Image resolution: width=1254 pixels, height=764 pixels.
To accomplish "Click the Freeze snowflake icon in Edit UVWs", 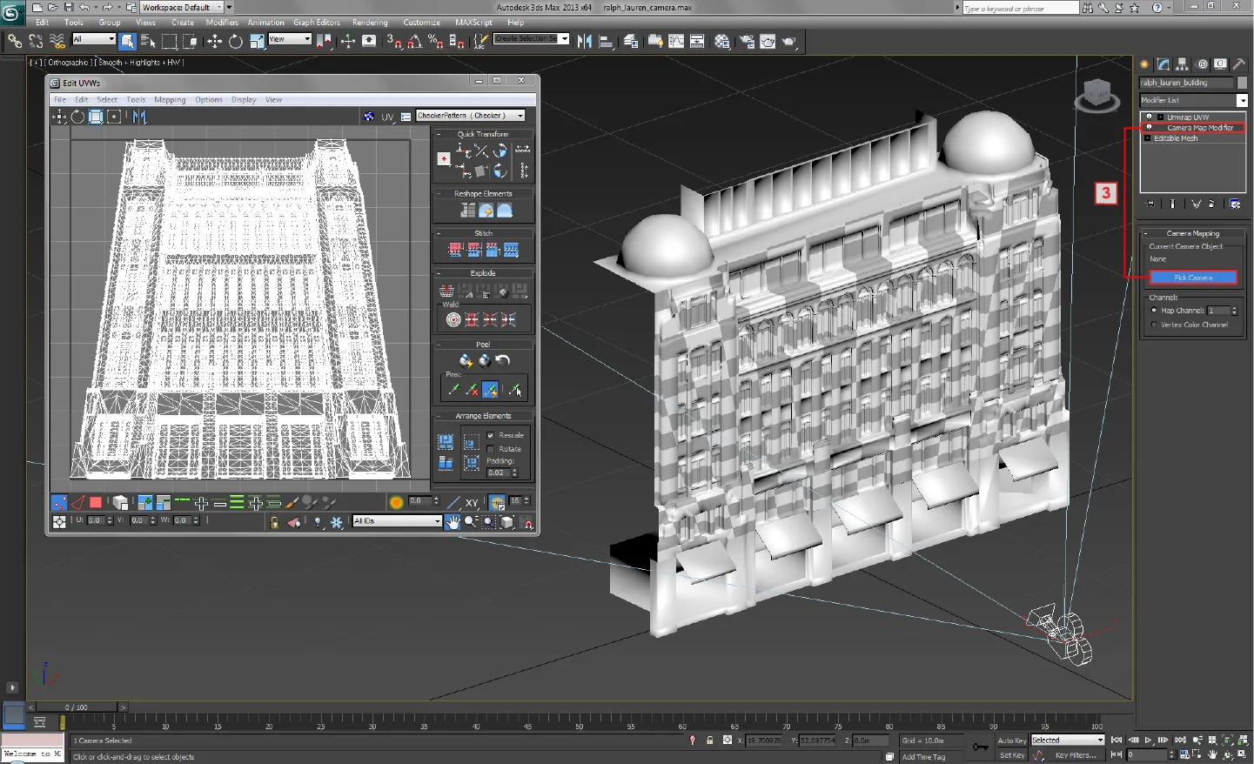I will pos(337,522).
